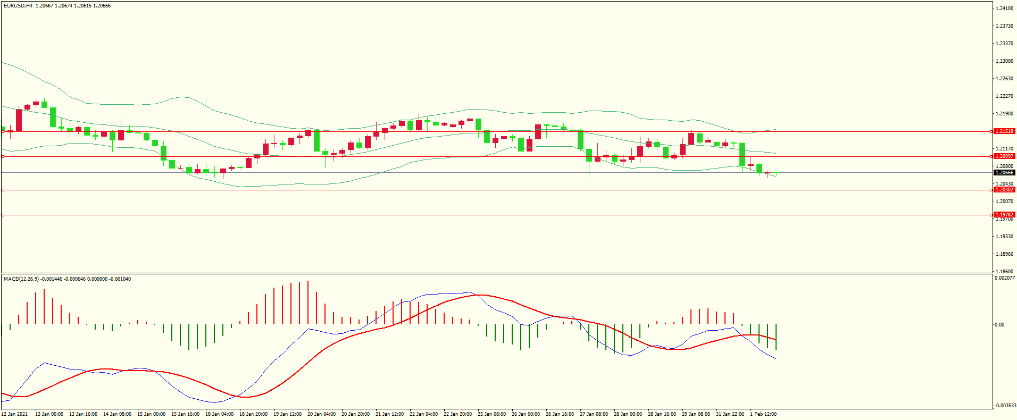
Task: Click the 1.18600 value on price scale
Action: coord(1004,271)
